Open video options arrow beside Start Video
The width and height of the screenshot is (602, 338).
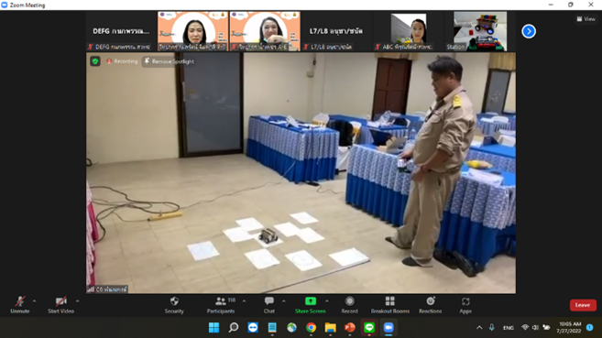[77, 301]
